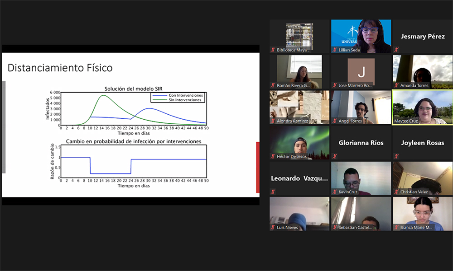The image size is (453, 271).
Task: Click muted mic icon on Lillian Seda's tile
Action: click(x=335, y=50)
